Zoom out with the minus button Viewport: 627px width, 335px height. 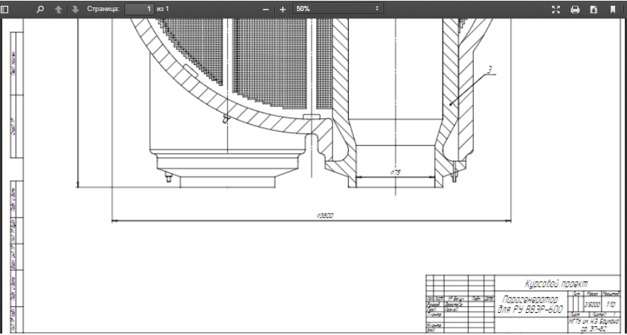pos(266,10)
